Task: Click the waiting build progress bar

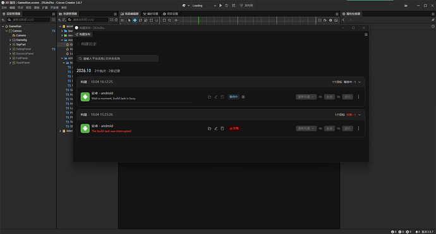Action: point(142,102)
